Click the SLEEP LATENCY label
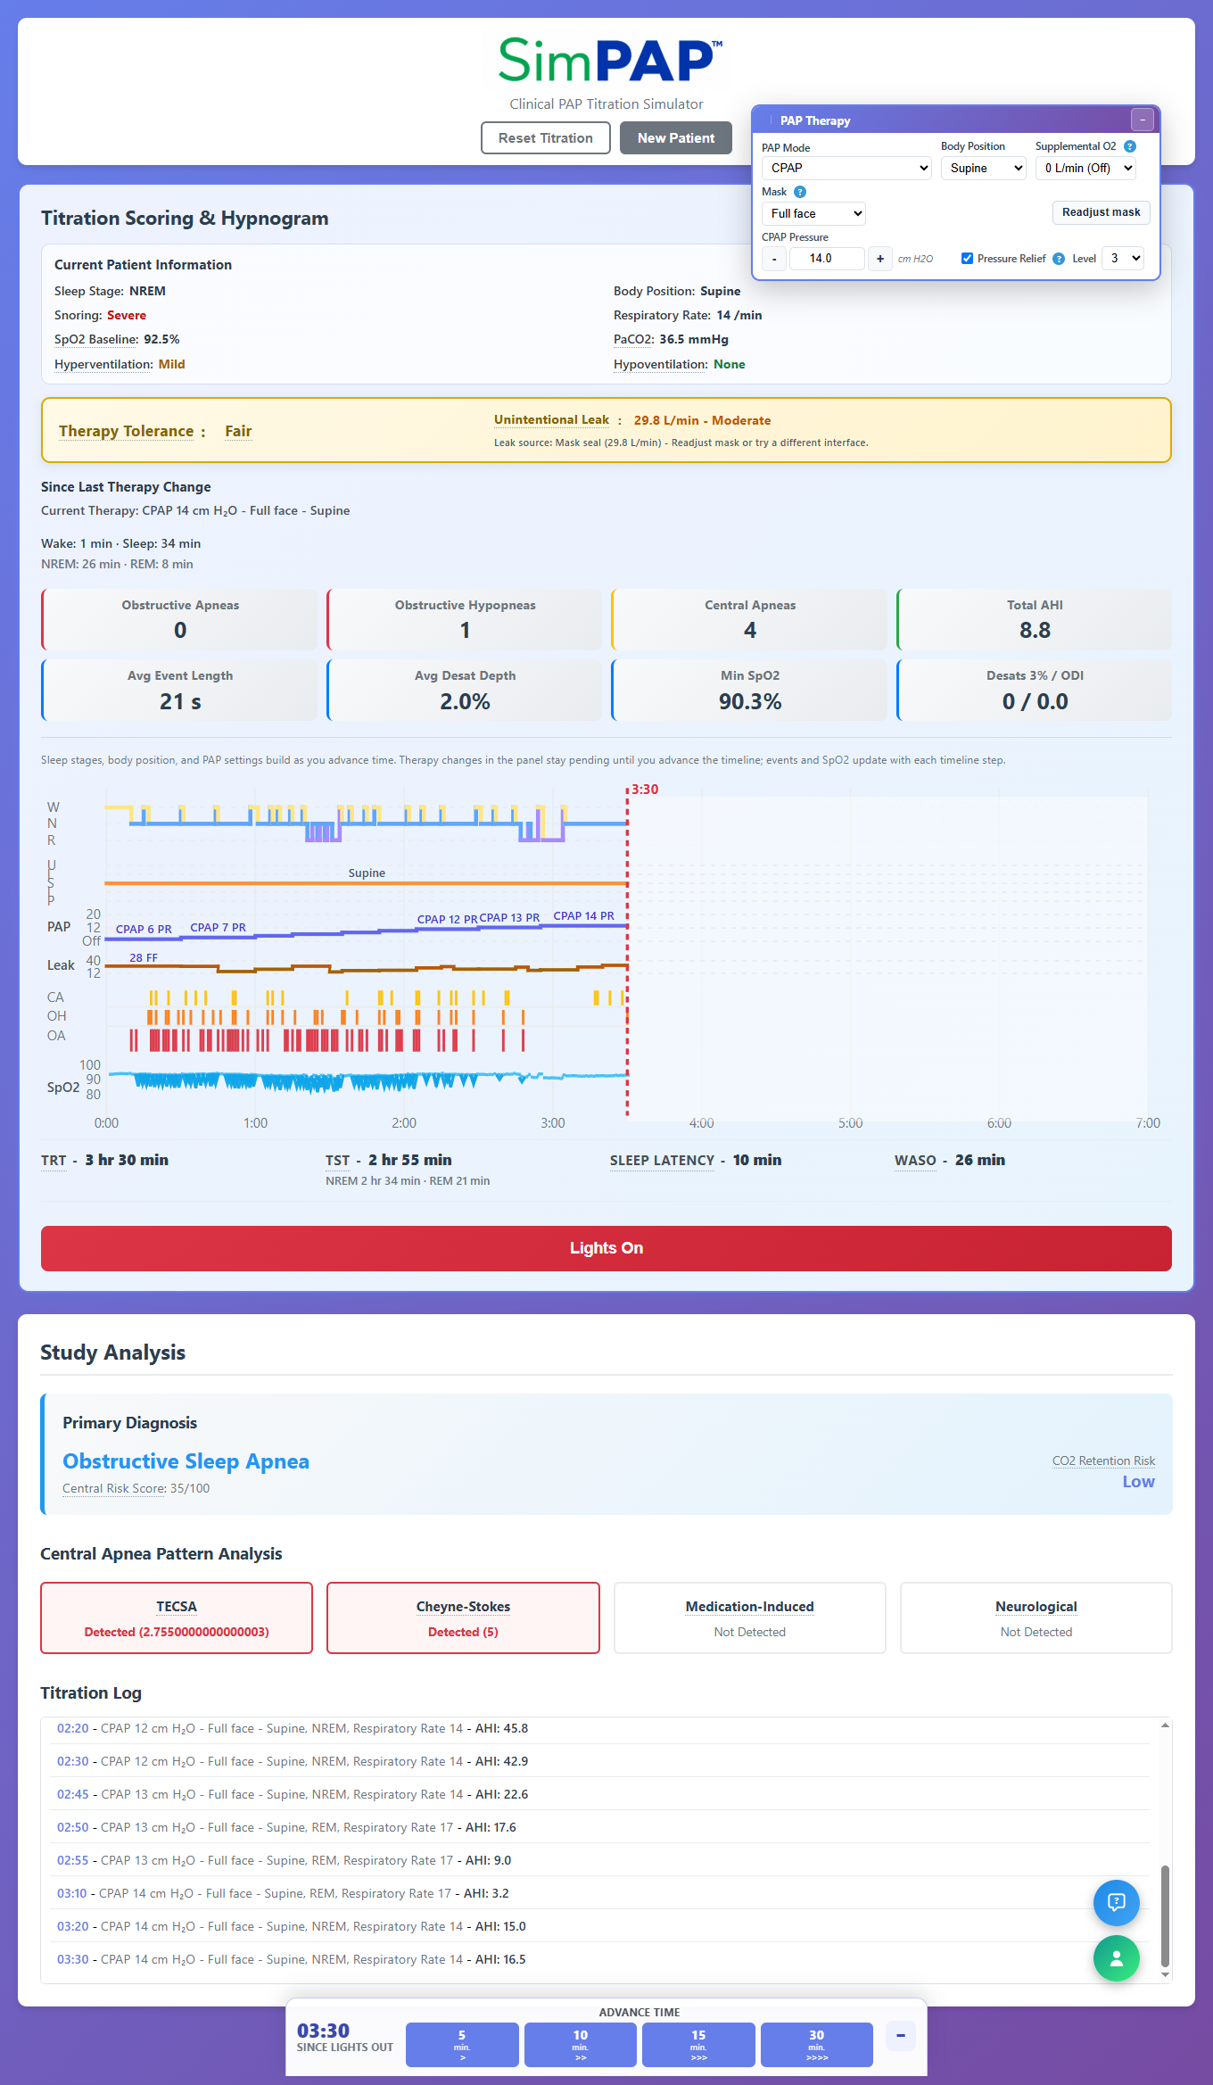This screenshot has width=1213, height=2085. coord(662,1160)
